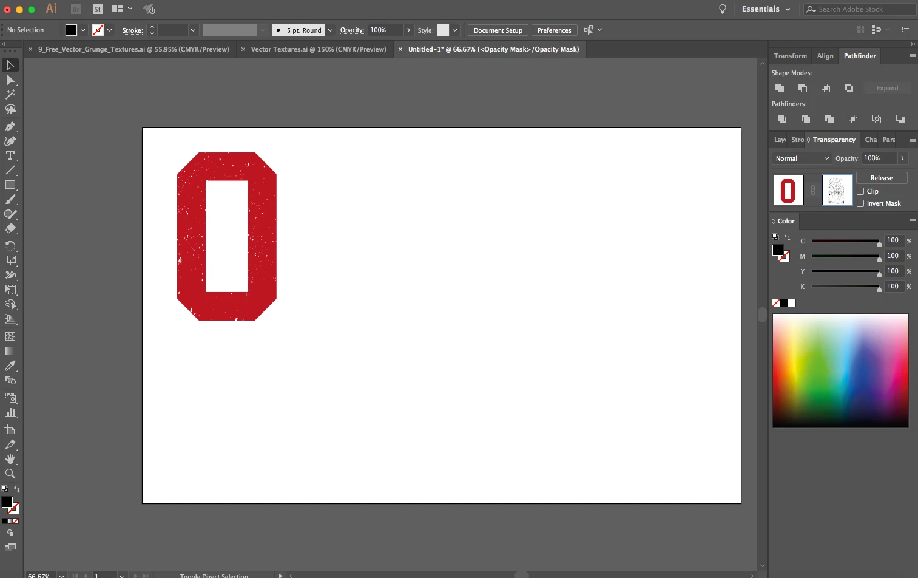The height and width of the screenshot is (578, 918).
Task: Choose the Scale tool
Action: (10, 260)
